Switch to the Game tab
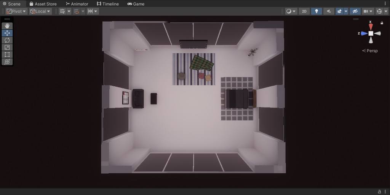The width and height of the screenshot is (390, 195). pyautogui.click(x=136, y=4)
